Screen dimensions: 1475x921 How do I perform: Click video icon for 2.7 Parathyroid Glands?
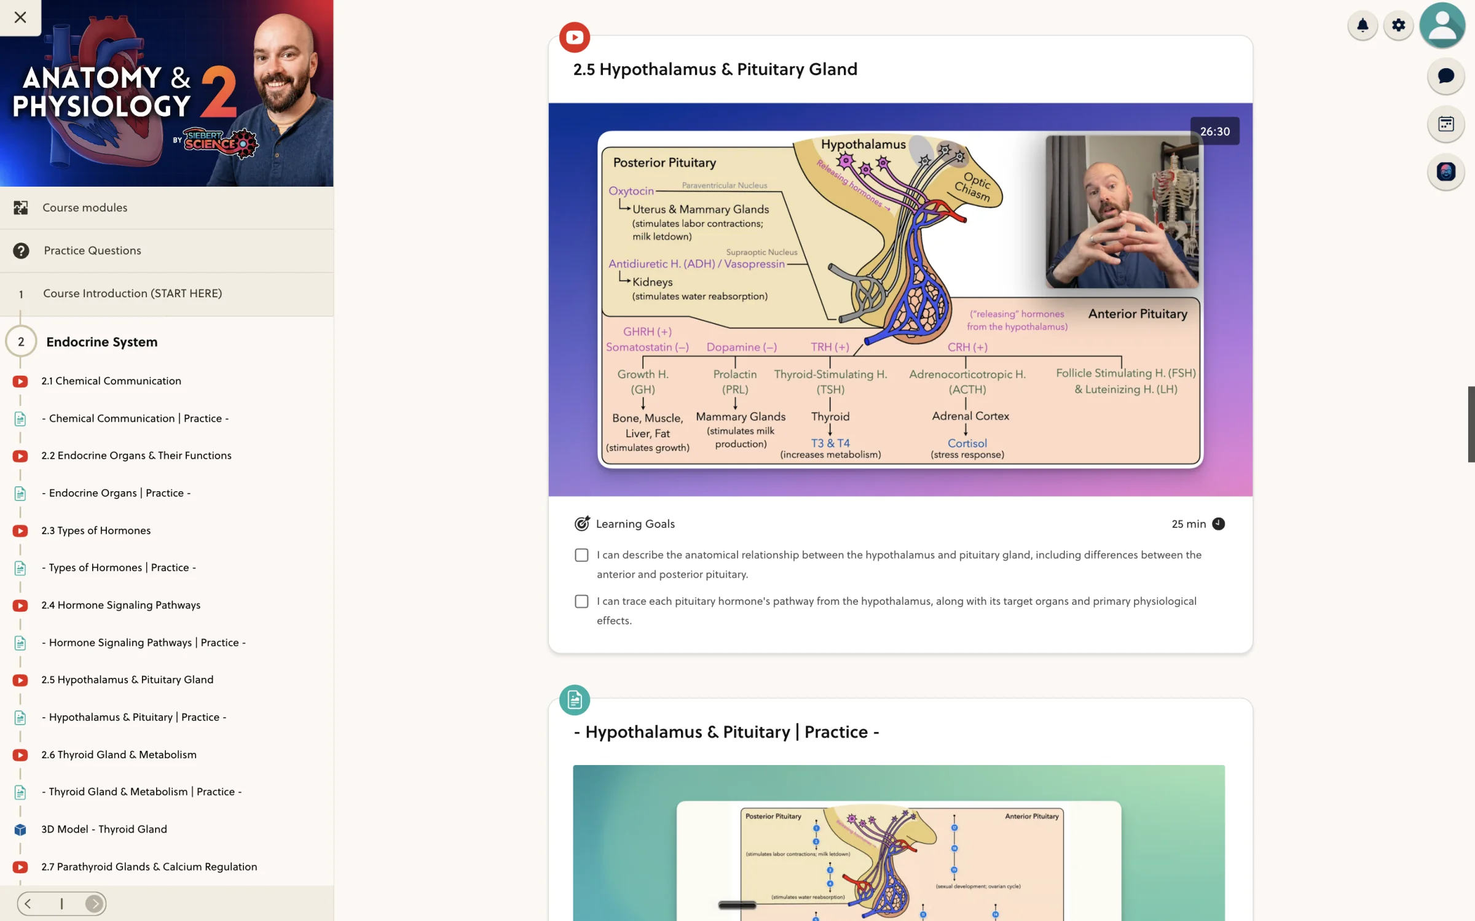(x=20, y=867)
